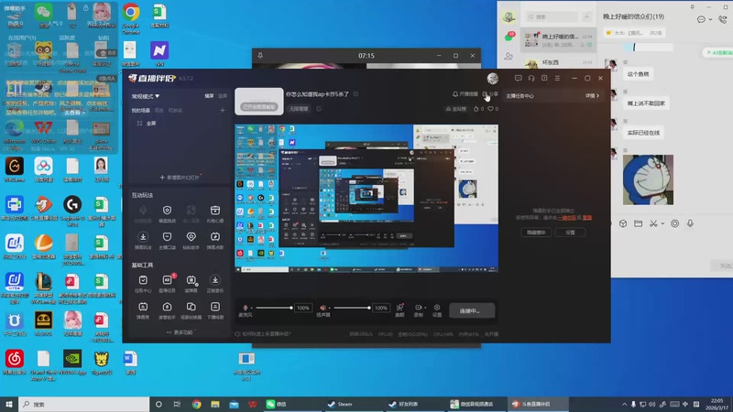733x412 pixels.
Task: Click 设置 button in the task panel
Action: tap(570, 233)
